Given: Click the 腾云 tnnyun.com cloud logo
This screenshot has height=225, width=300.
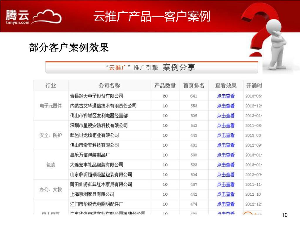Looking at the screenshot, I should click(33, 17).
